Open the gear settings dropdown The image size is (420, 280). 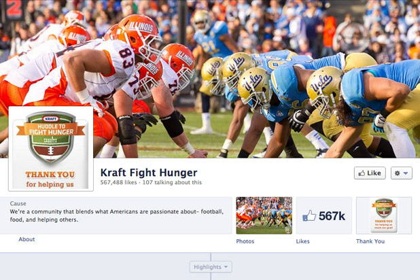point(401,173)
